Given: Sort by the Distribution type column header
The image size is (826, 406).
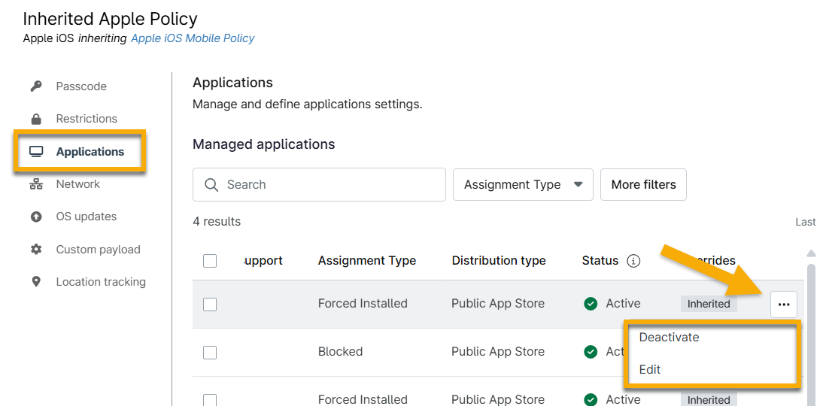Looking at the screenshot, I should pos(499,261).
